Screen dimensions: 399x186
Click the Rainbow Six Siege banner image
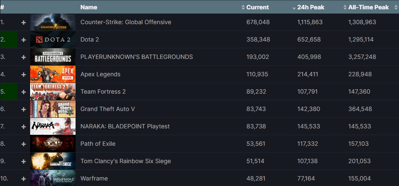53,161
